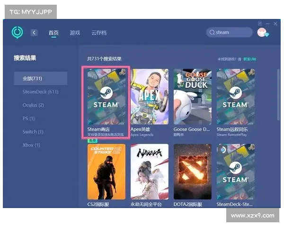Click the 永劫无间全平台 title text

(x=146, y=205)
